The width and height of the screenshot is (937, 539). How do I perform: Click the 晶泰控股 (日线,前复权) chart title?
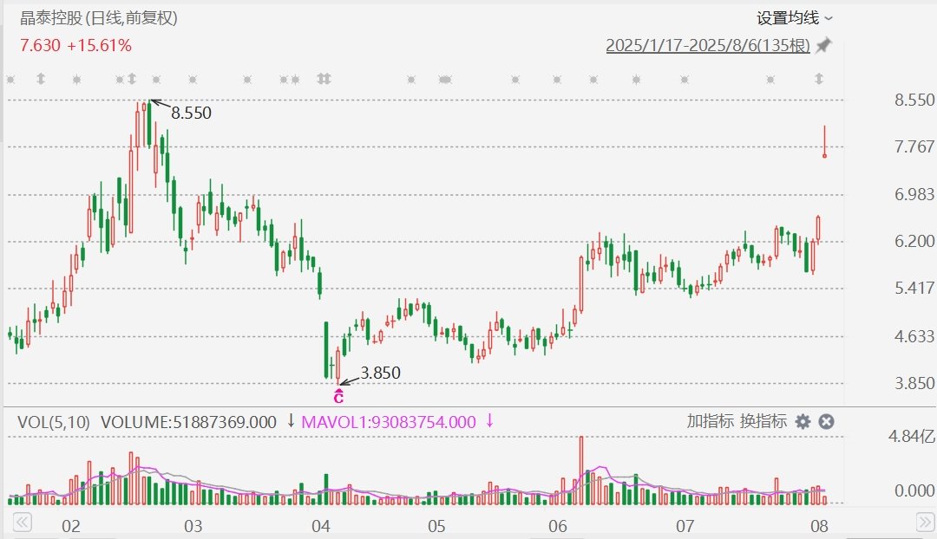pyautogui.click(x=103, y=17)
